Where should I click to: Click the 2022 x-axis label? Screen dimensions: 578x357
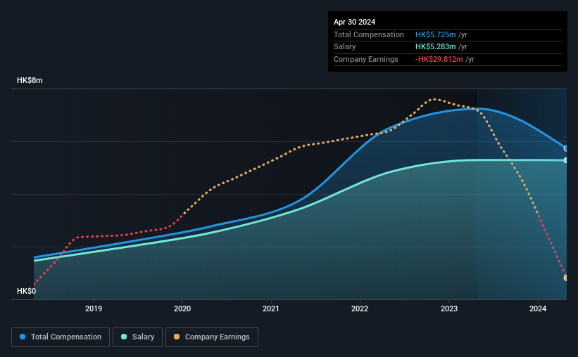tap(360, 309)
